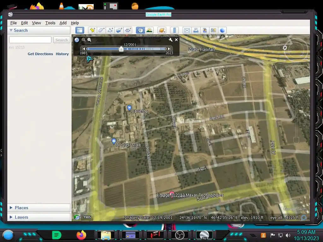
Task: Click the pink placemark near Sultana road
Action: click(x=172, y=194)
